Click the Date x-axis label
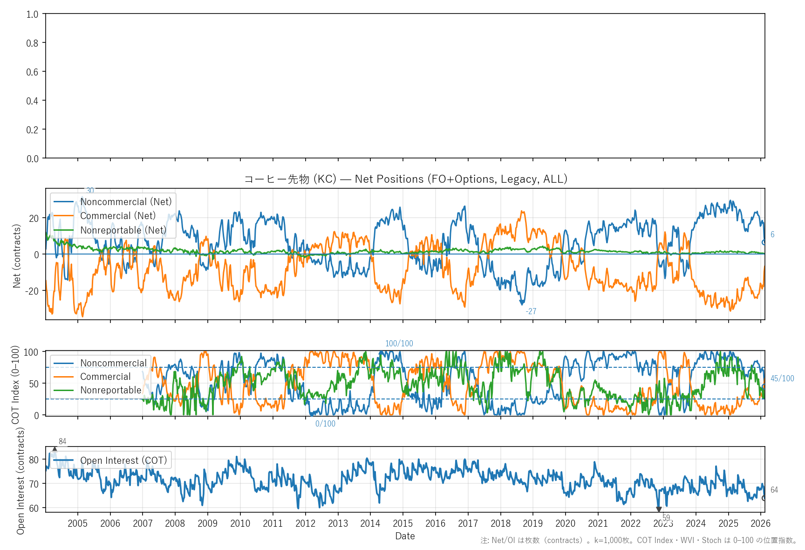This screenshot has width=805, height=550. 405,536
